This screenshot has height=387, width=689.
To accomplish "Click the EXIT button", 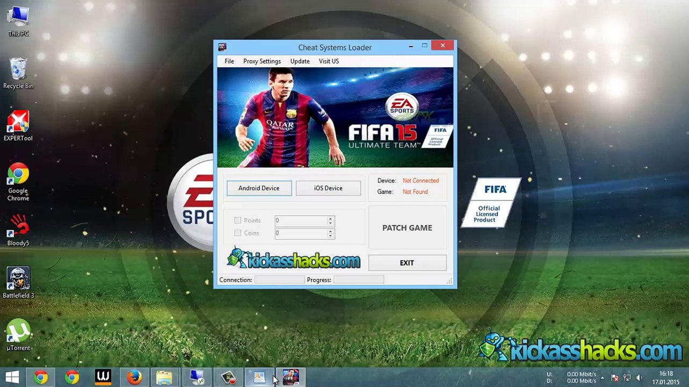I will [x=407, y=263].
